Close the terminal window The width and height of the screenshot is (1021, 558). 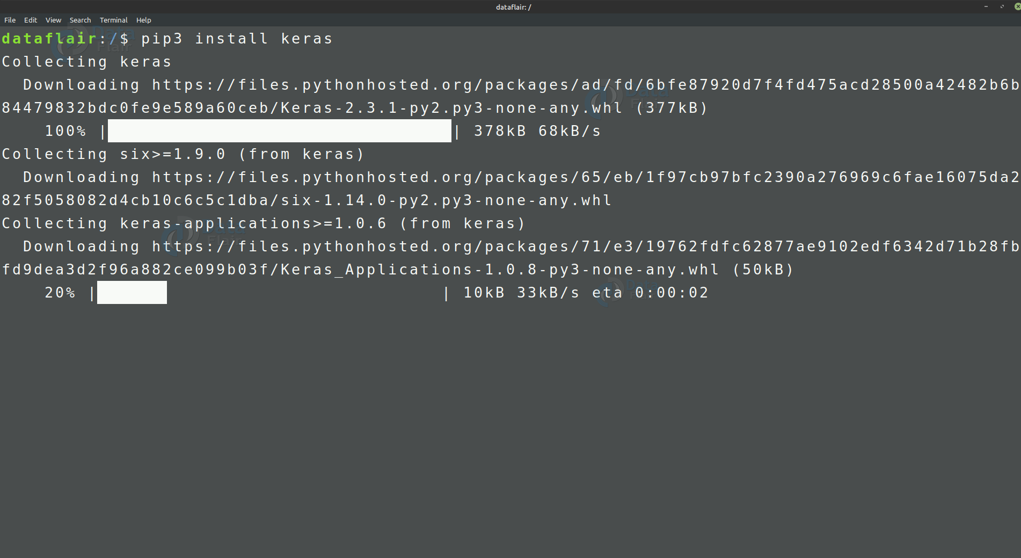tap(1017, 6)
